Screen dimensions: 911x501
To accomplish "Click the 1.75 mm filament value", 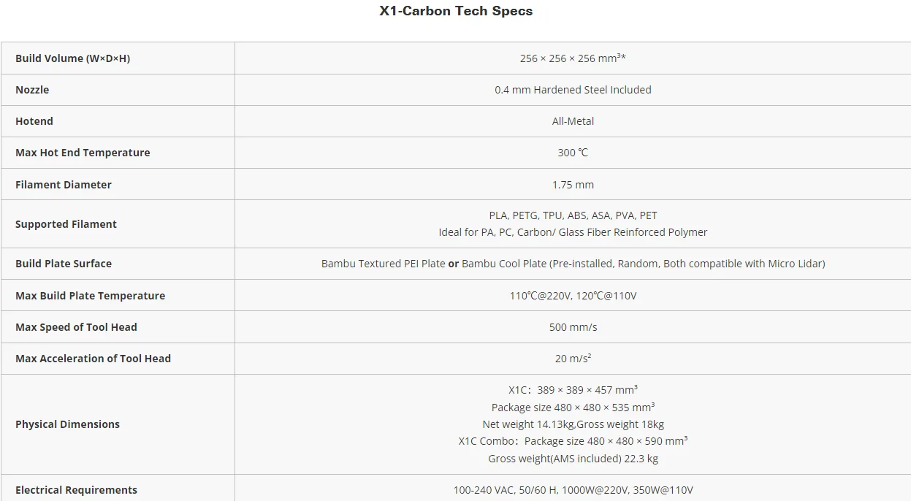I will pyautogui.click(x=573, y=185).
